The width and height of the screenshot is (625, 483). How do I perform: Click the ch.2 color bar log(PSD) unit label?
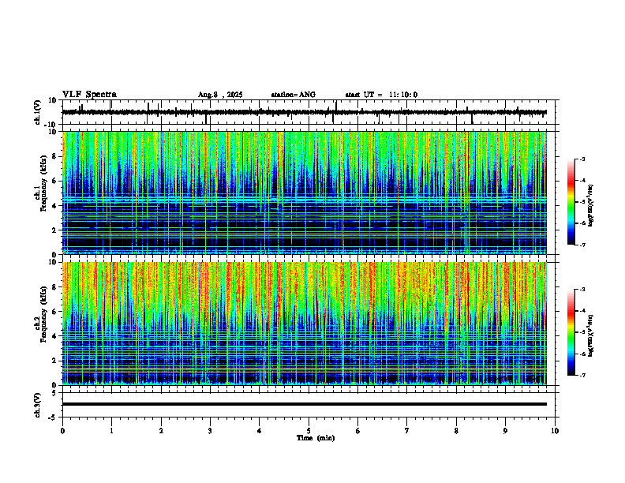pyautogui.click(x=591, y=335)
